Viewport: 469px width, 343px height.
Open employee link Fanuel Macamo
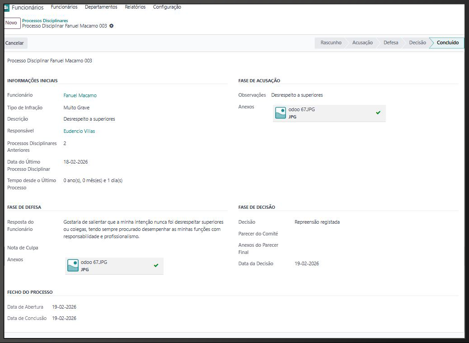(80, 95)
